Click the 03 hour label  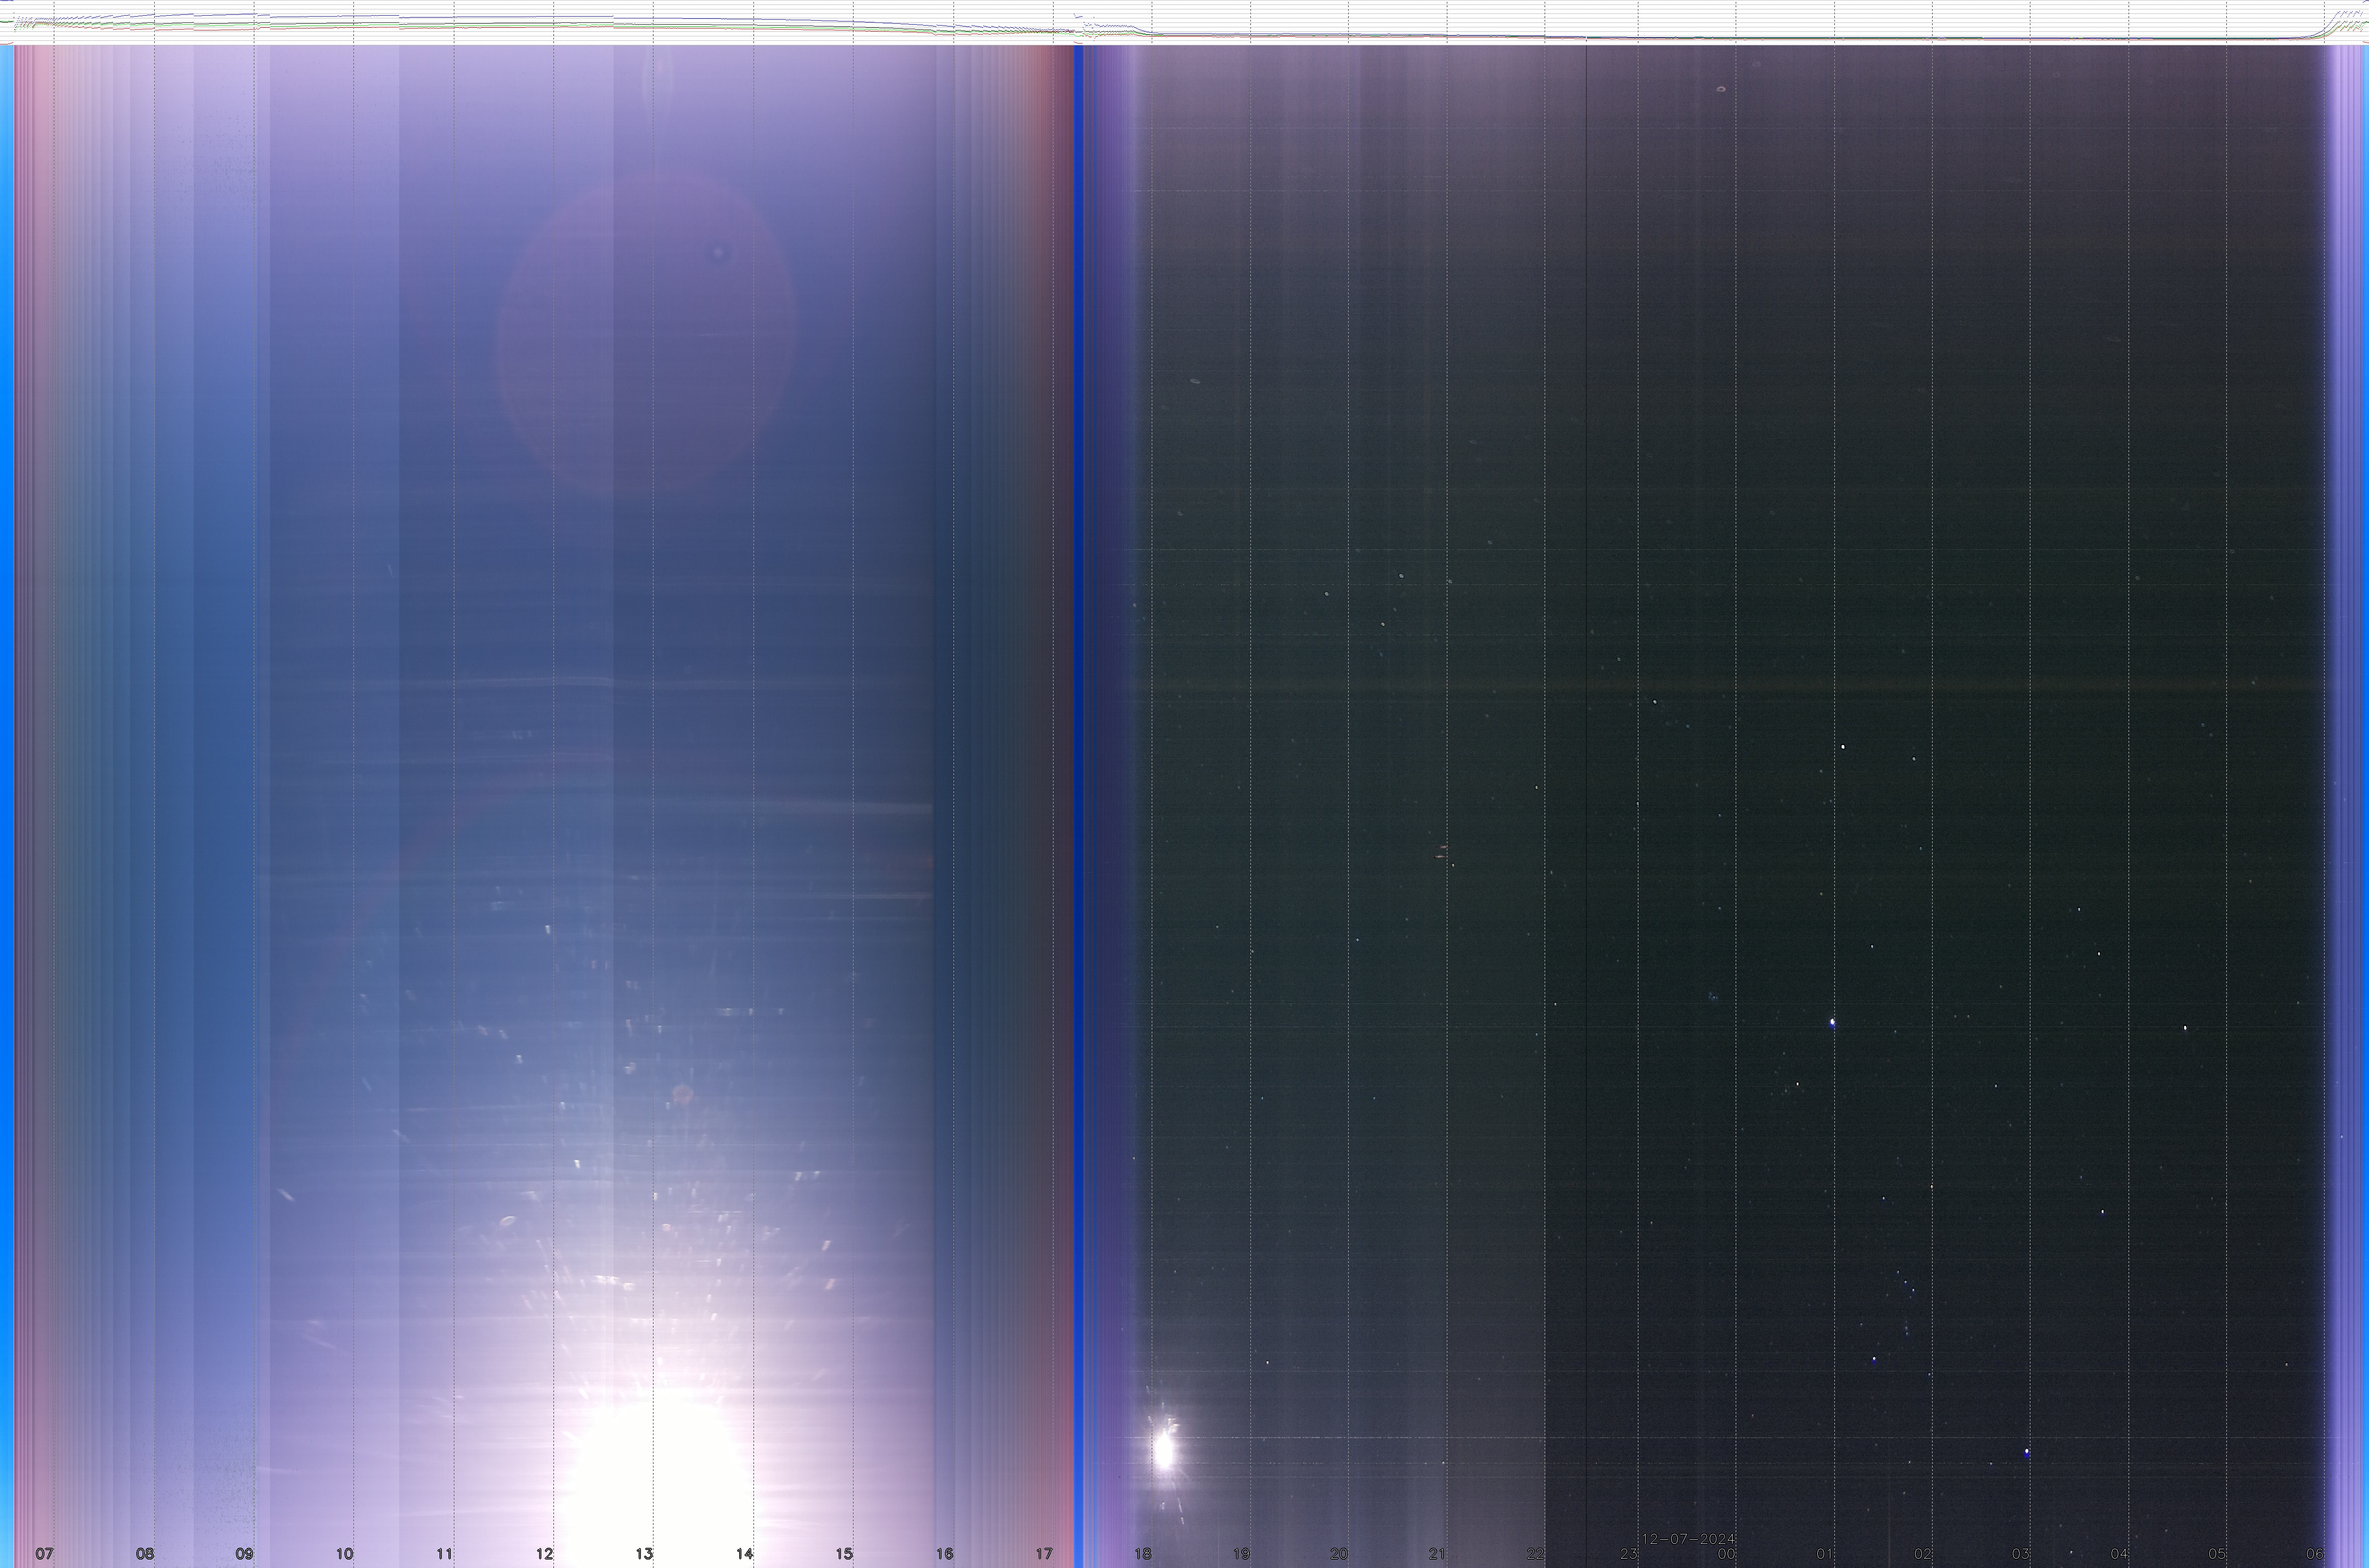[2021, 1553]
